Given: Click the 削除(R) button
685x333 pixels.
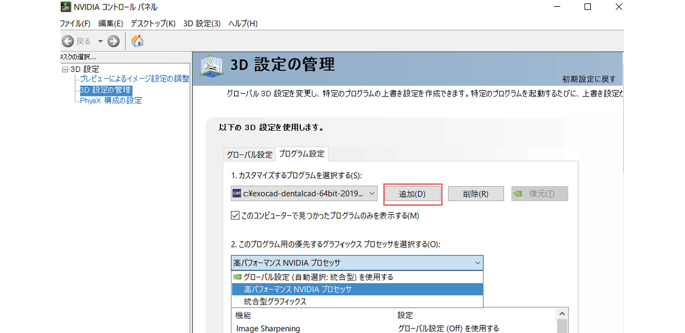Looking at the screenshot, I should pos(476,194).
